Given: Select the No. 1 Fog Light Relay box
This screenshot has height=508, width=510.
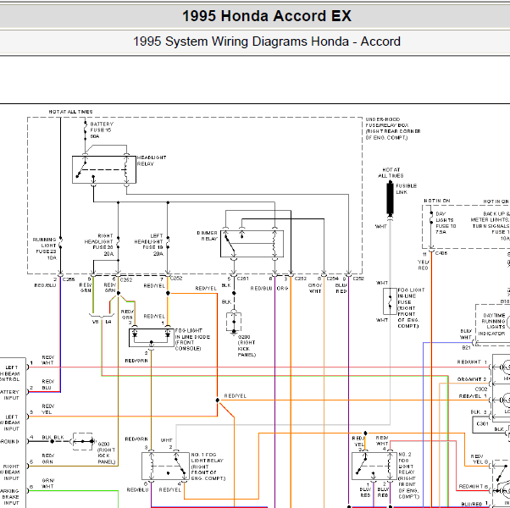Looking at the screenshot, I should (x=165, y=466).
